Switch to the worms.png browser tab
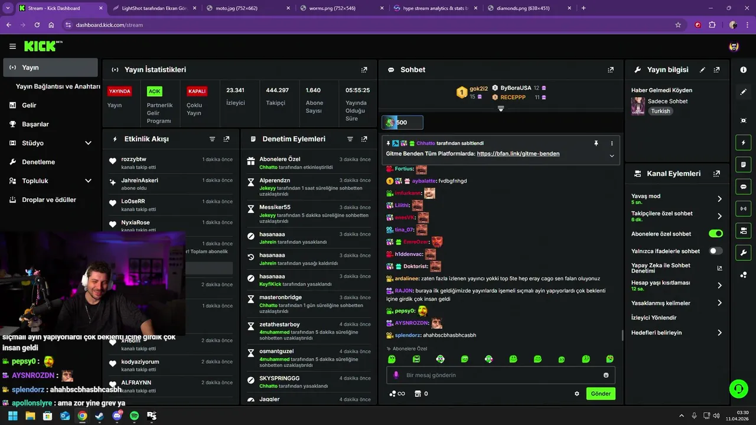Image resolution: width=756 pixels, height=425 pixels. coord(341,8)
